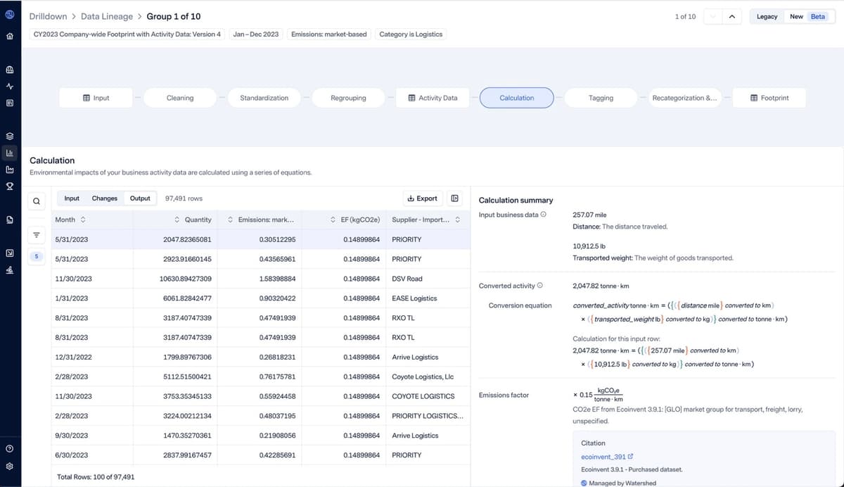Screen dimensions: 844x487
Task: Open the Watershed logo at sidebar top
Action: (10, 15)
